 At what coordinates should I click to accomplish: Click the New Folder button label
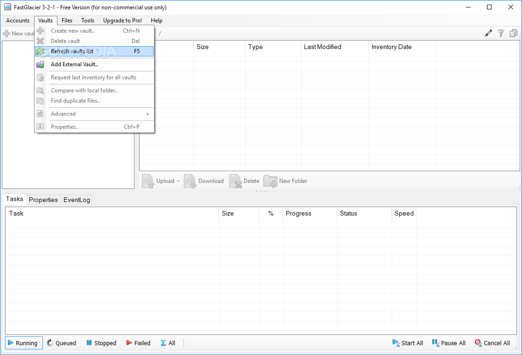point(293,181)
